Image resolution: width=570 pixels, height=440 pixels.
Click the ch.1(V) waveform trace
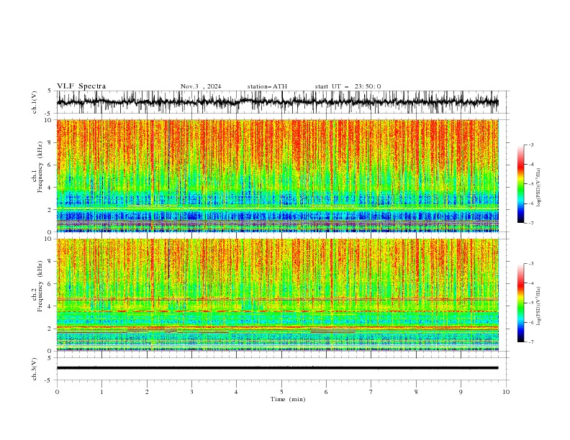pos(278,102)
